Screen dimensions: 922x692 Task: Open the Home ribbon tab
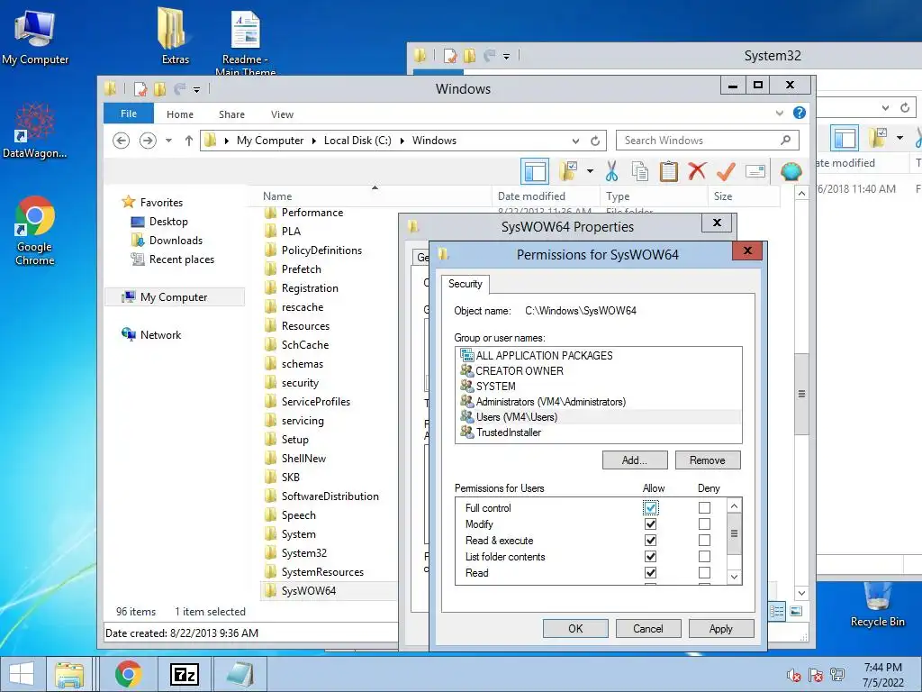coord(180,114)
